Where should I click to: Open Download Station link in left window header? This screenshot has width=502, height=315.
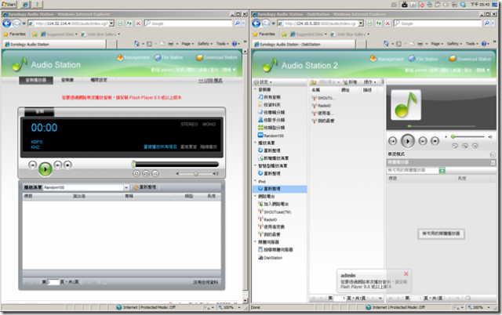pos(217,57)
